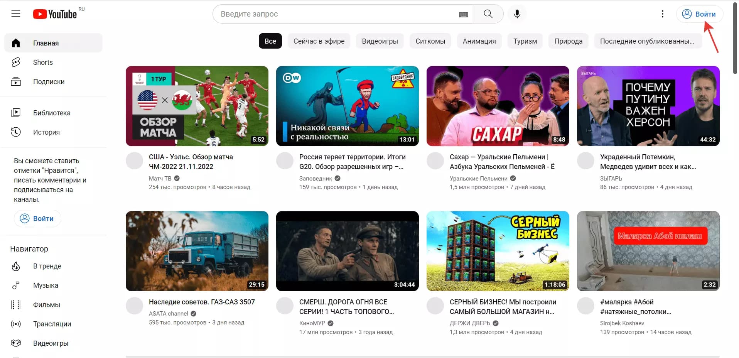
Task: Open the ЗЫГАРЬ channel link
Action: 611,179
